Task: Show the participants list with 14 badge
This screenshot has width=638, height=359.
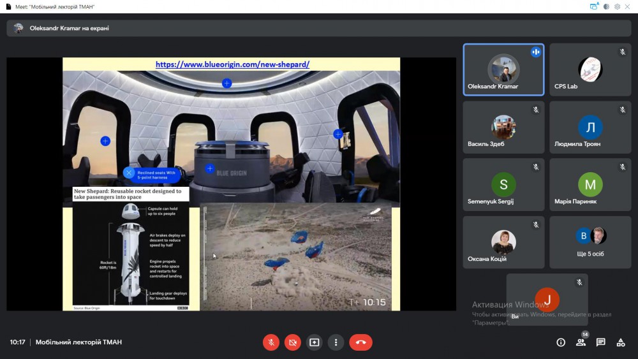Action: pos(581,342)
